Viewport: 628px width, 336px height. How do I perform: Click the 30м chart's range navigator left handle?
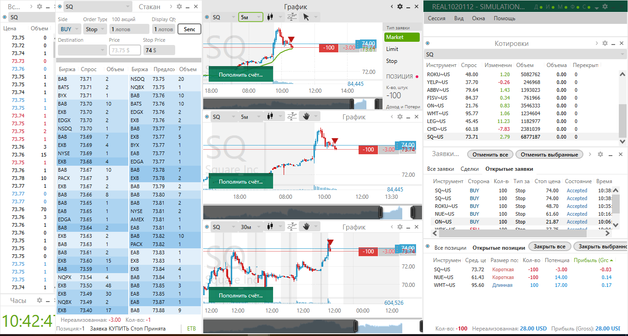click(x=356, y=326)
